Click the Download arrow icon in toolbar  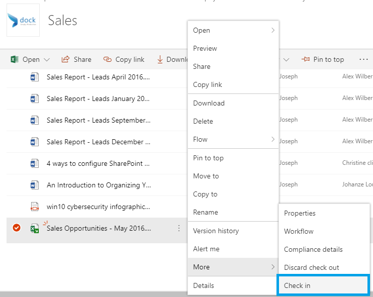[160, 59]
